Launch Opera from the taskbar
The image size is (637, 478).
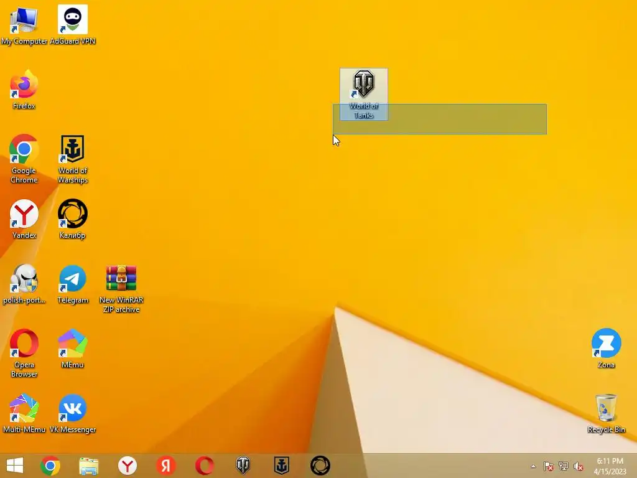point(204,466)
